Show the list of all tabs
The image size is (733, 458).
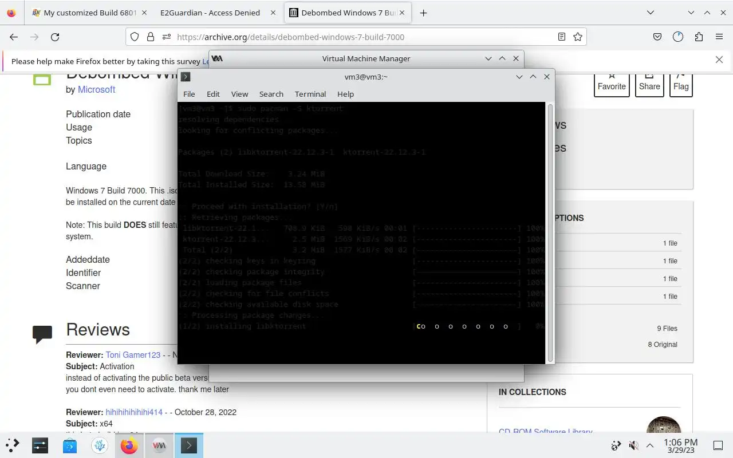click(x=650, y=13)
